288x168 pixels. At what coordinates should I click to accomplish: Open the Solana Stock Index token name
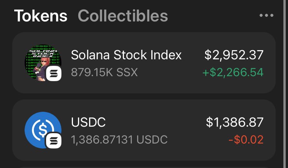(x=126, y=55)
